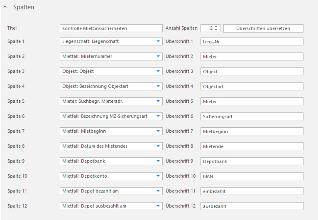Click the Überschriften übersetzen button
The image size is (318, 220).
[x=263, y=29]
